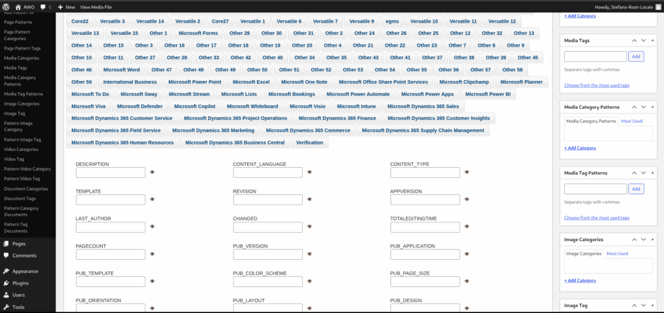This screenshot has height=313, width=664.
Task: Choose from most used tags in Media Tags
Action: pyautogui.click(x=597, y=85)
